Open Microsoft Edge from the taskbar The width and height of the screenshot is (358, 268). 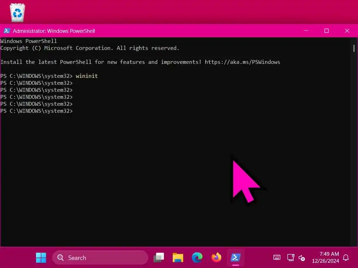pos(197,258)
